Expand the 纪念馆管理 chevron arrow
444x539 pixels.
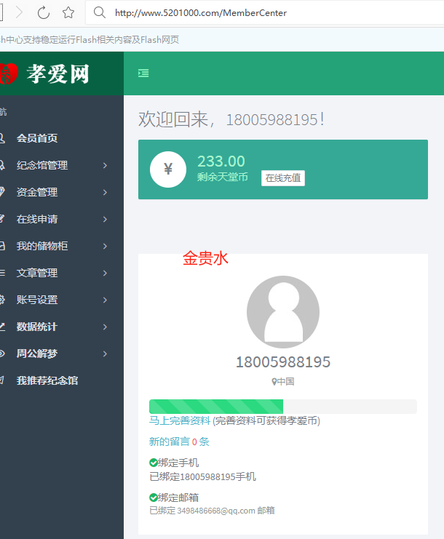[106, 165]
